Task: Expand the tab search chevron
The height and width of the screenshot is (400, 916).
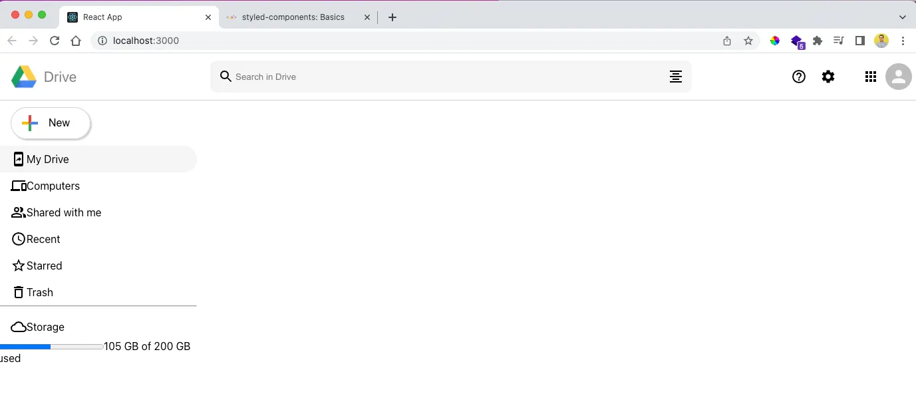Action: [903, 17]
